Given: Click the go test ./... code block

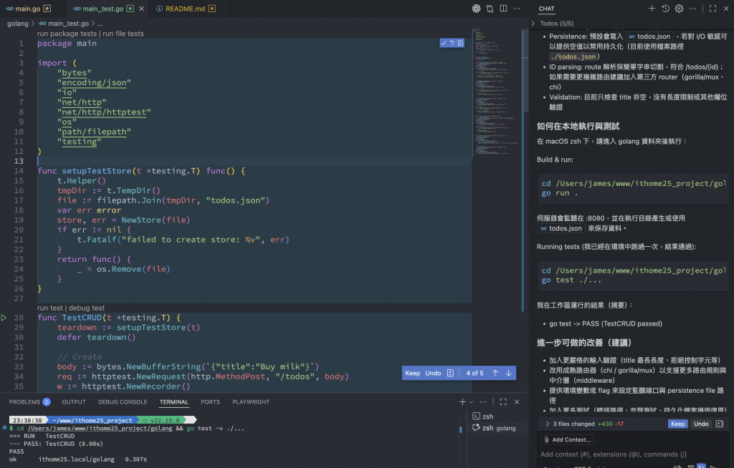Looking at the screenshot, I should click(x=633, y=276).
